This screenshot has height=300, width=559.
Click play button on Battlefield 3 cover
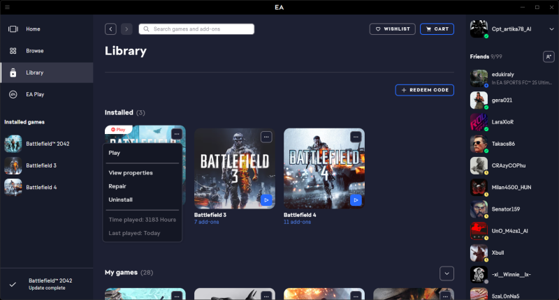[x=266, y=200]
